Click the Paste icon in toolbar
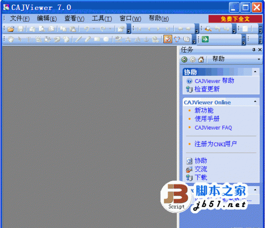The height and width of the screenshot is (228, 265). tap(73, 29)
